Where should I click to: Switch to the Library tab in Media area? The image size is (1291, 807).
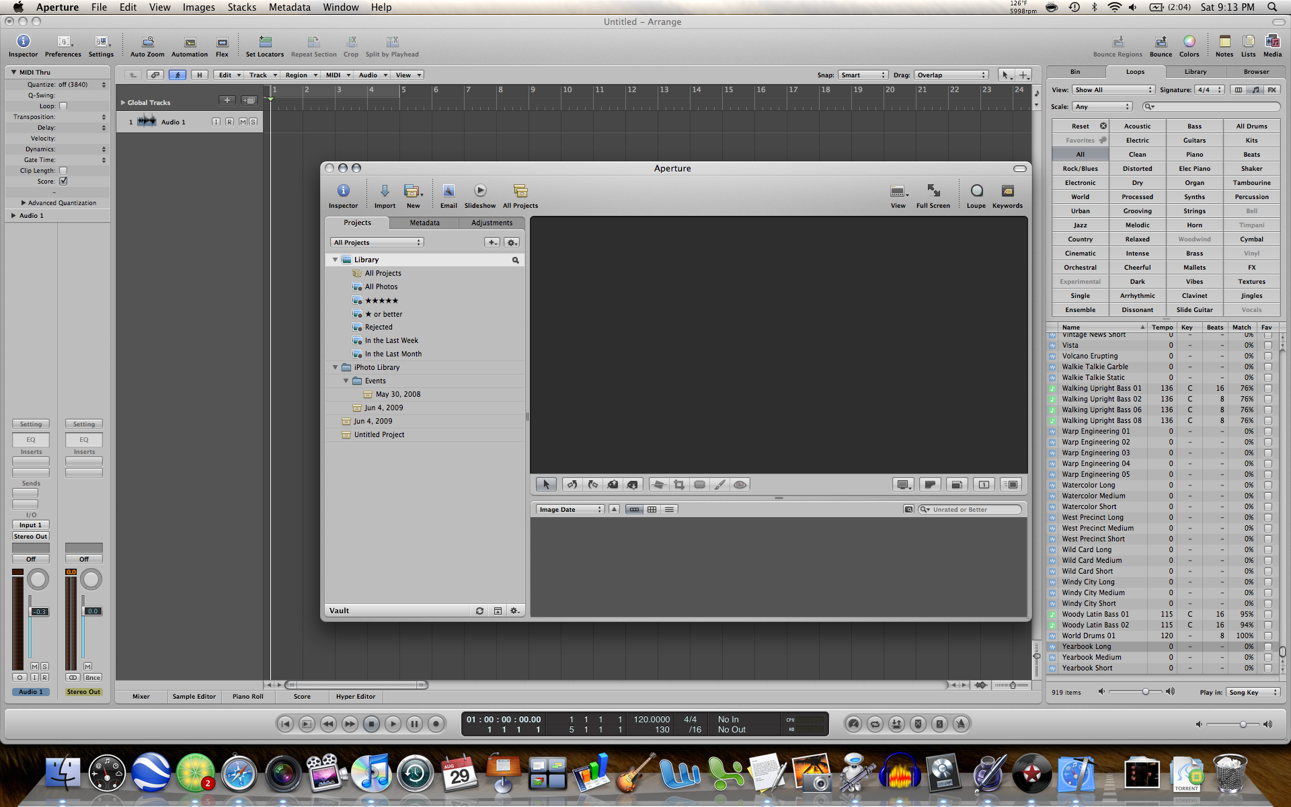click(x=1195, y=72)
